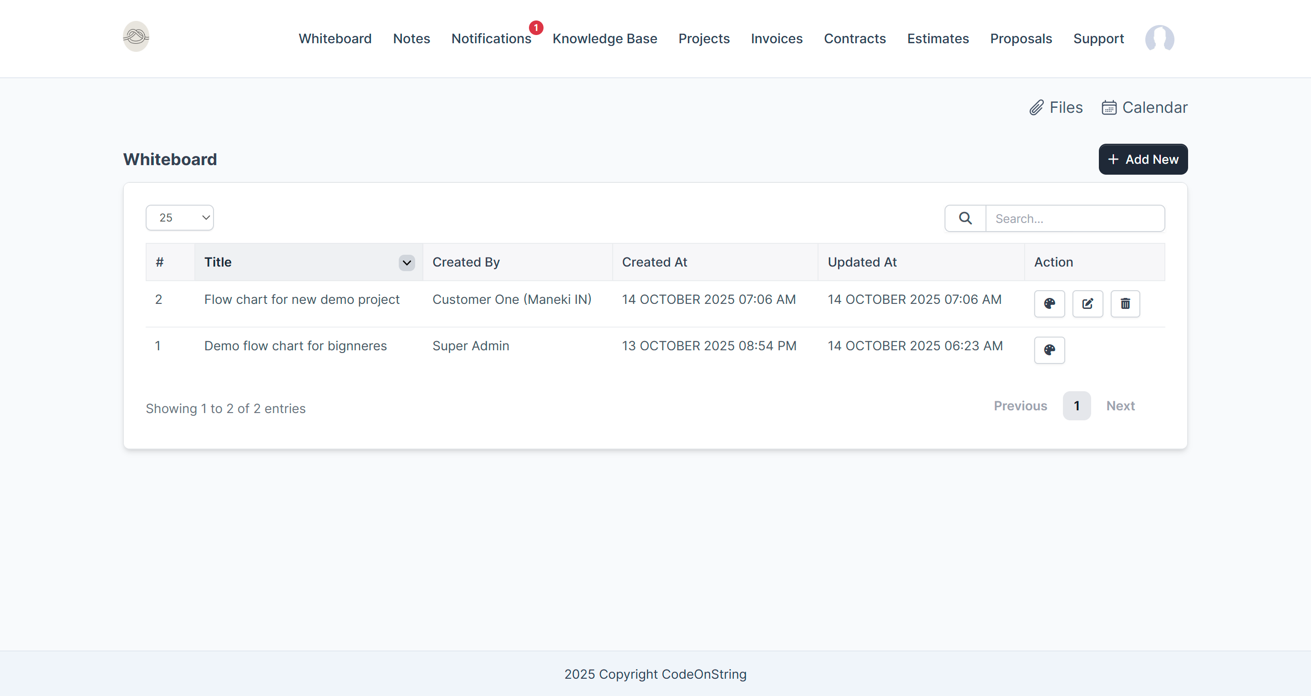Click the search magnifier icon
1311x696 pixels.
point(965,218)
